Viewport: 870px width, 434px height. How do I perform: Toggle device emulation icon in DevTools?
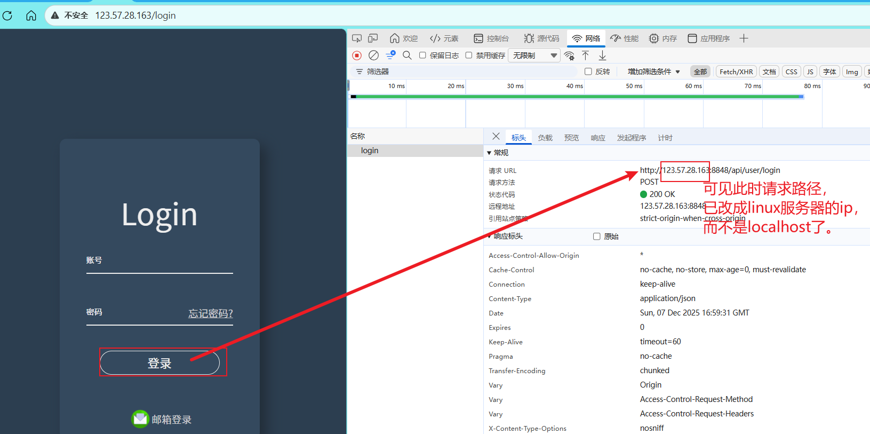373,38
